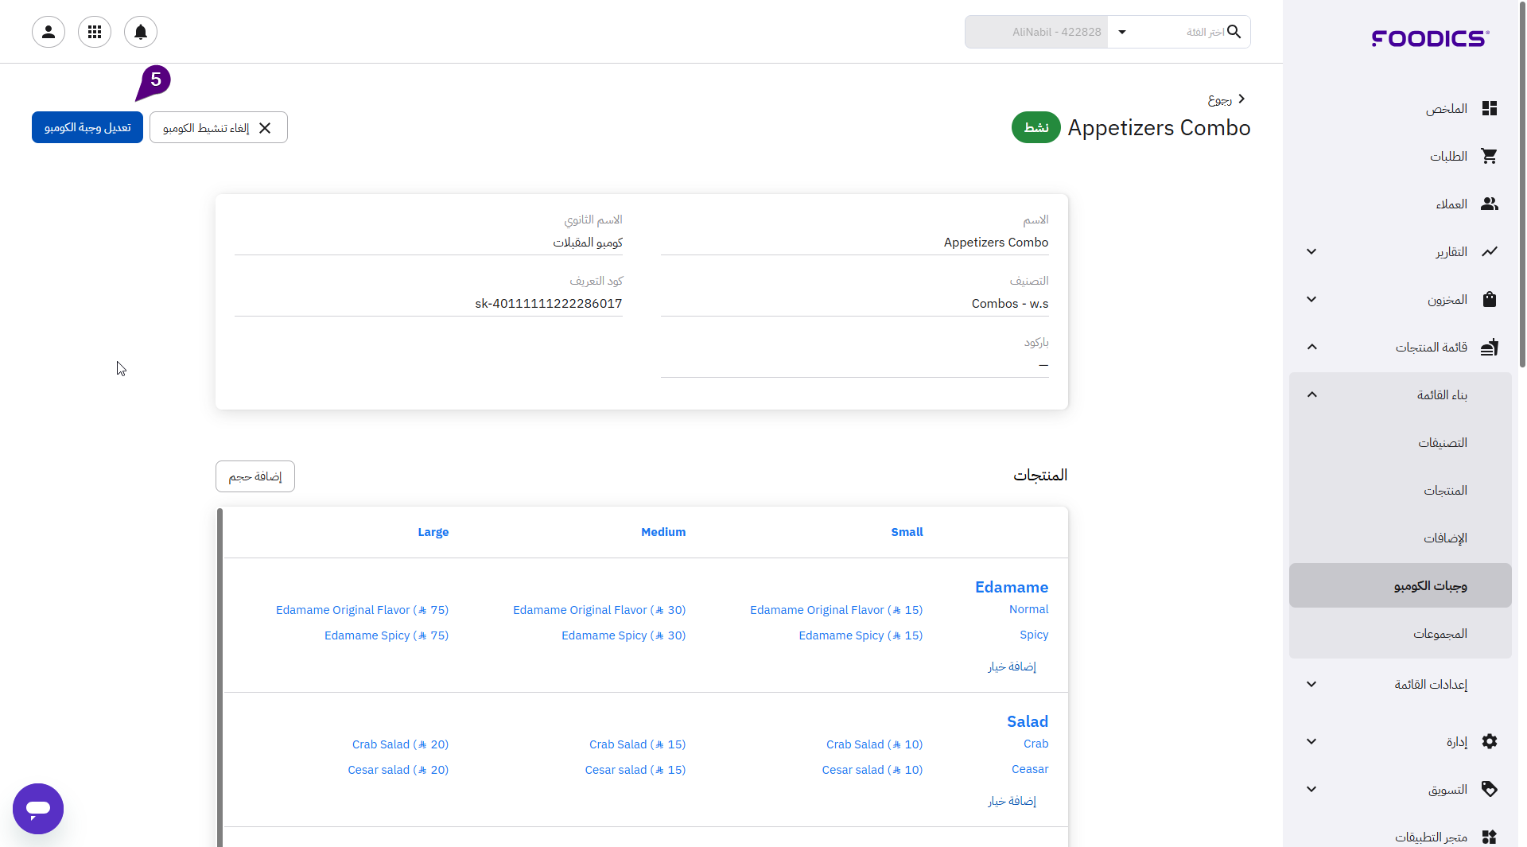1527x847 pixels.
Task: Open modifiers item in sidebar
Action: coord(1445,538)
